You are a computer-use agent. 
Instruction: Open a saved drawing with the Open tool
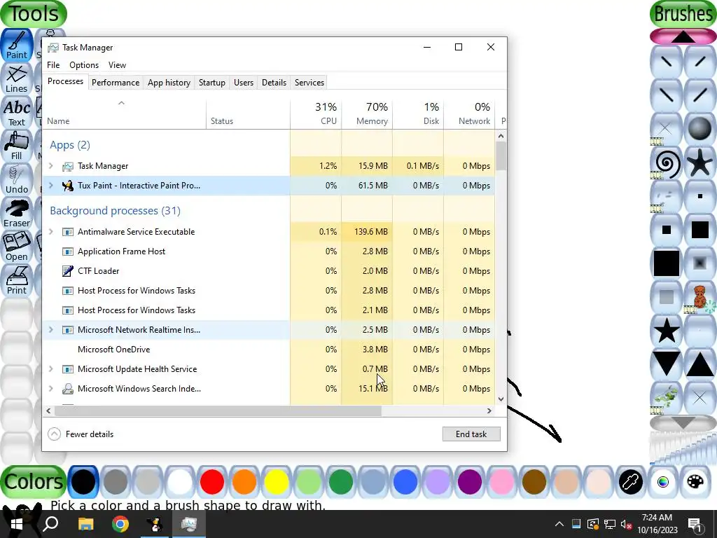(x=17, y=247)
